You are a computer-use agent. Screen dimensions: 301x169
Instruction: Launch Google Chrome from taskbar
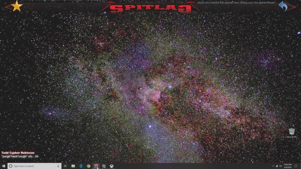point(89,166)
